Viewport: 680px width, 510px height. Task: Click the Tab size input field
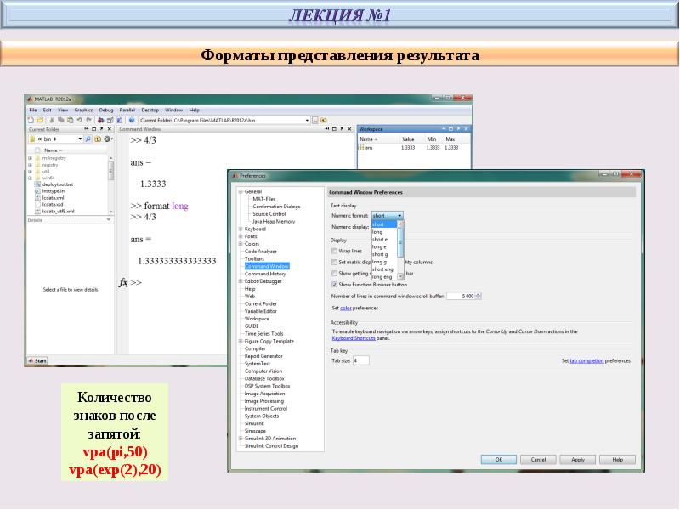click(360, 360)
